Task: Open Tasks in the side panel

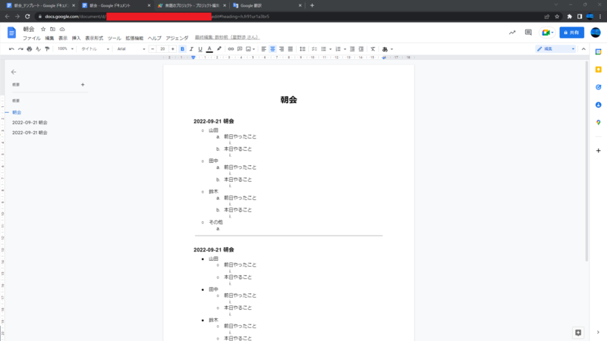Action: (599, 87)
